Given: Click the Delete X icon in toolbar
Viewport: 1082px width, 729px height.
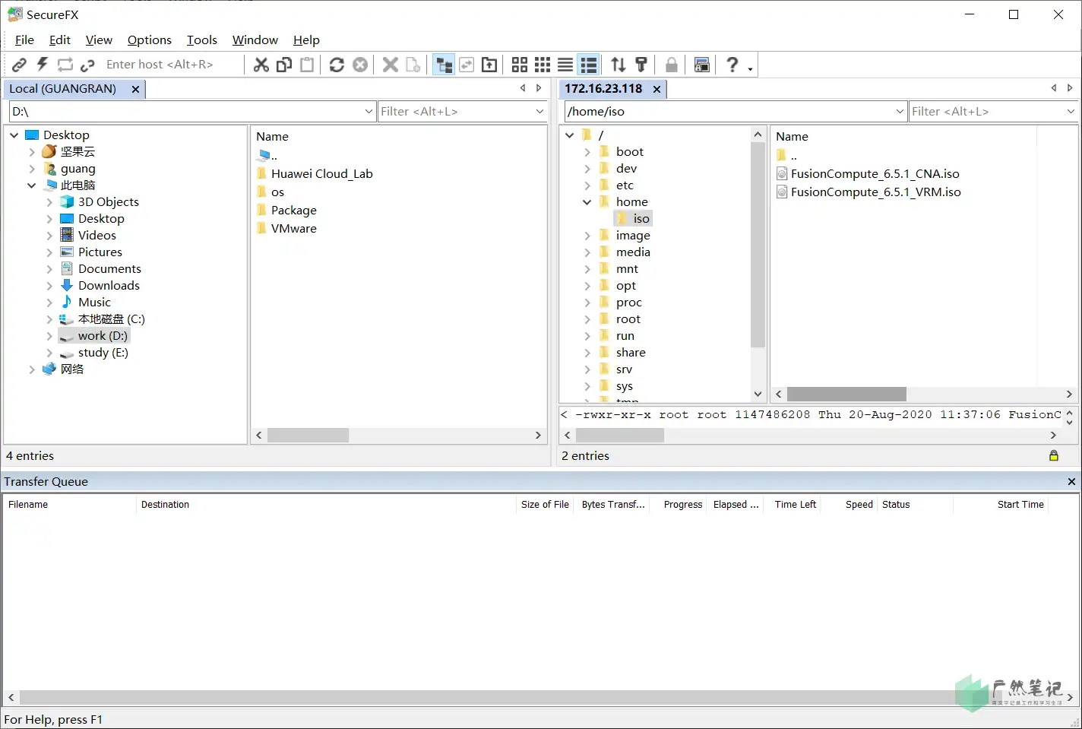Looking at the screenshot, I should coord(391,65).
